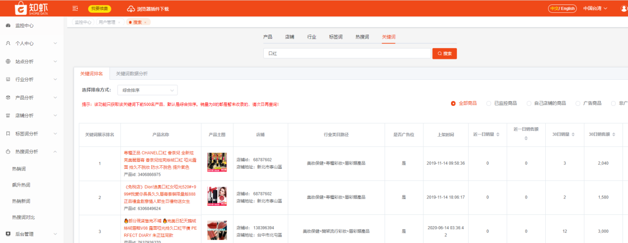Click the 个人中心 person icon in sidebar

[8, 44]
